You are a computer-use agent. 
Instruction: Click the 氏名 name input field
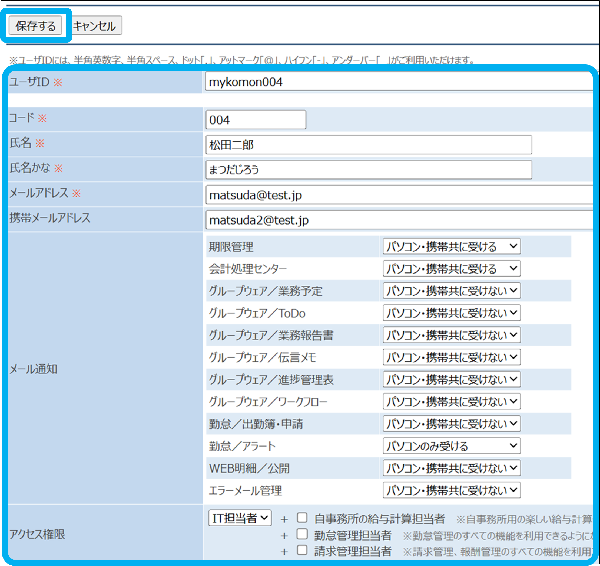368,145
